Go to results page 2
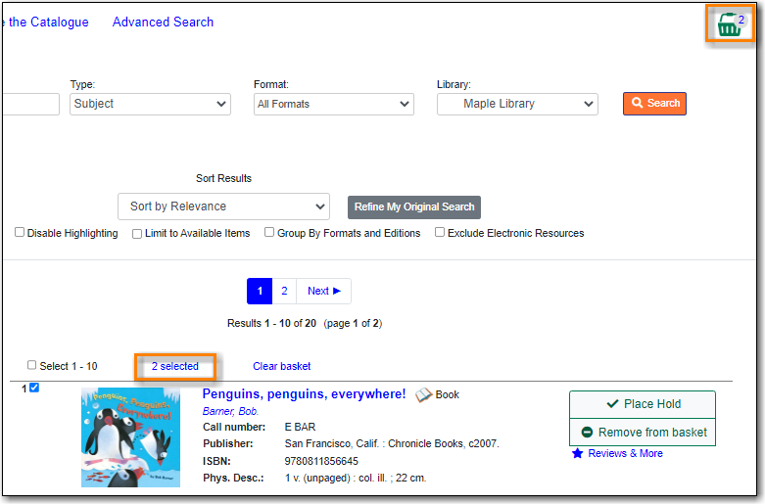The image size is (765, 504). [284, 291]
